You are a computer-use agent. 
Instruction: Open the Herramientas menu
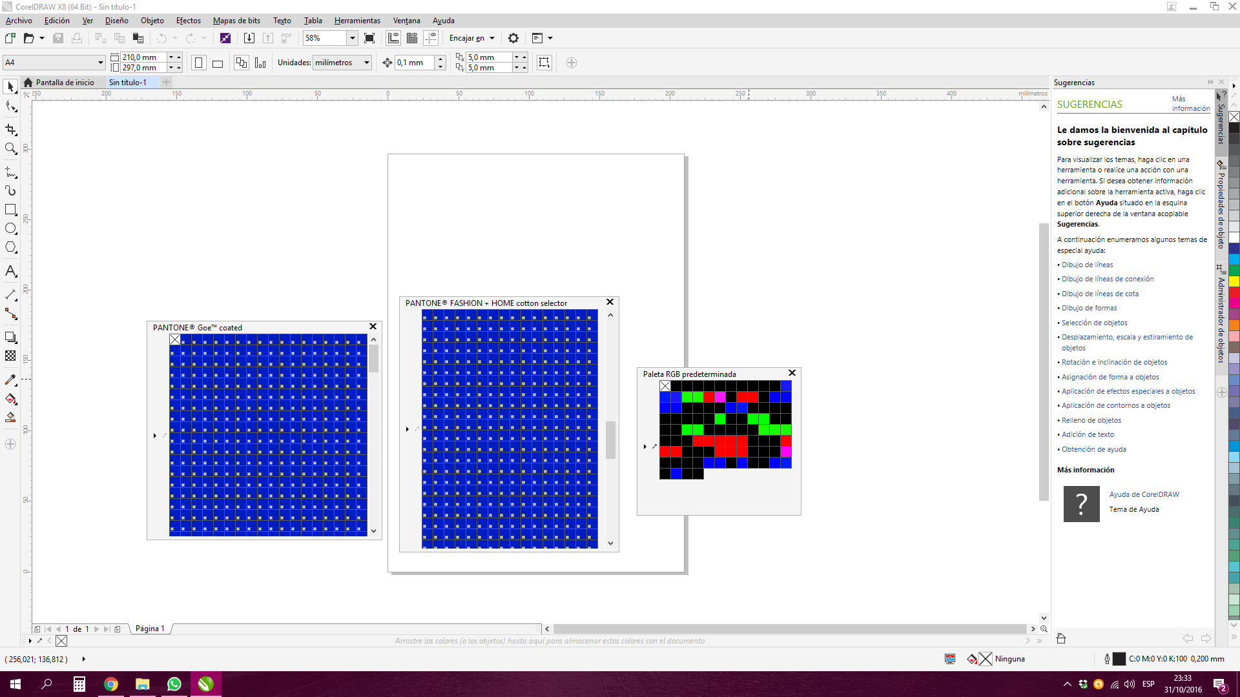tap(357, 21)
